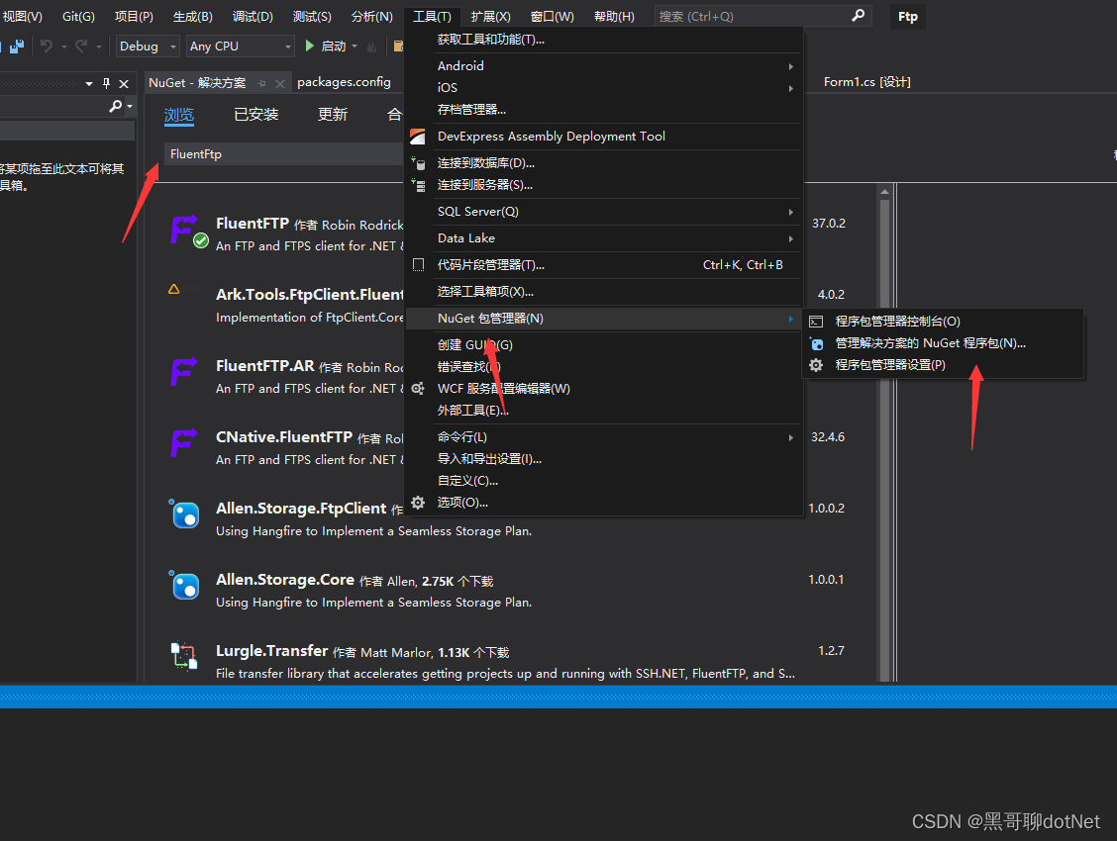
Task: Click the search magnifier in the top search box
Action: pos(859,15)
